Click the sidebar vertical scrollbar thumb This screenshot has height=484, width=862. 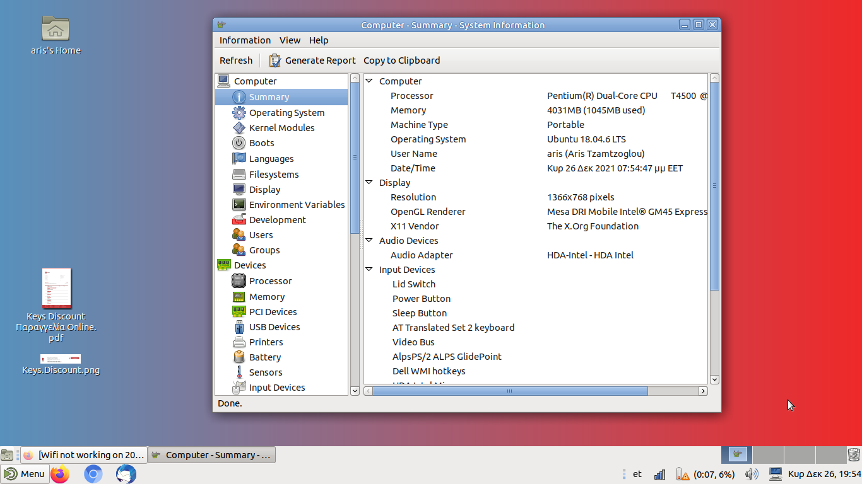pyautogui.click(x=355, y=157)
